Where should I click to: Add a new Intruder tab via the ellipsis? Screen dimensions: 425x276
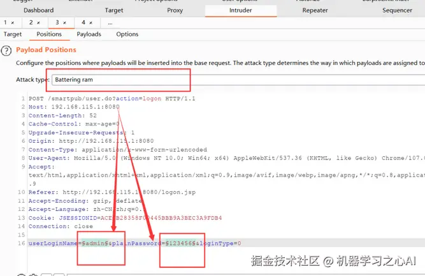(x=110, y=23)
